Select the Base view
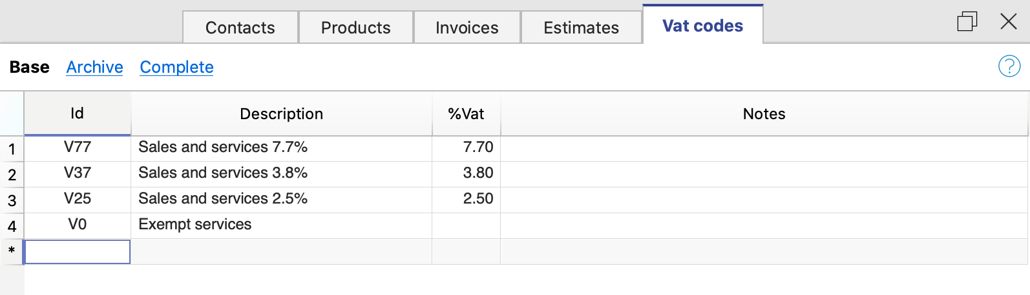The image size is (1030, 295). pos(29,67)
